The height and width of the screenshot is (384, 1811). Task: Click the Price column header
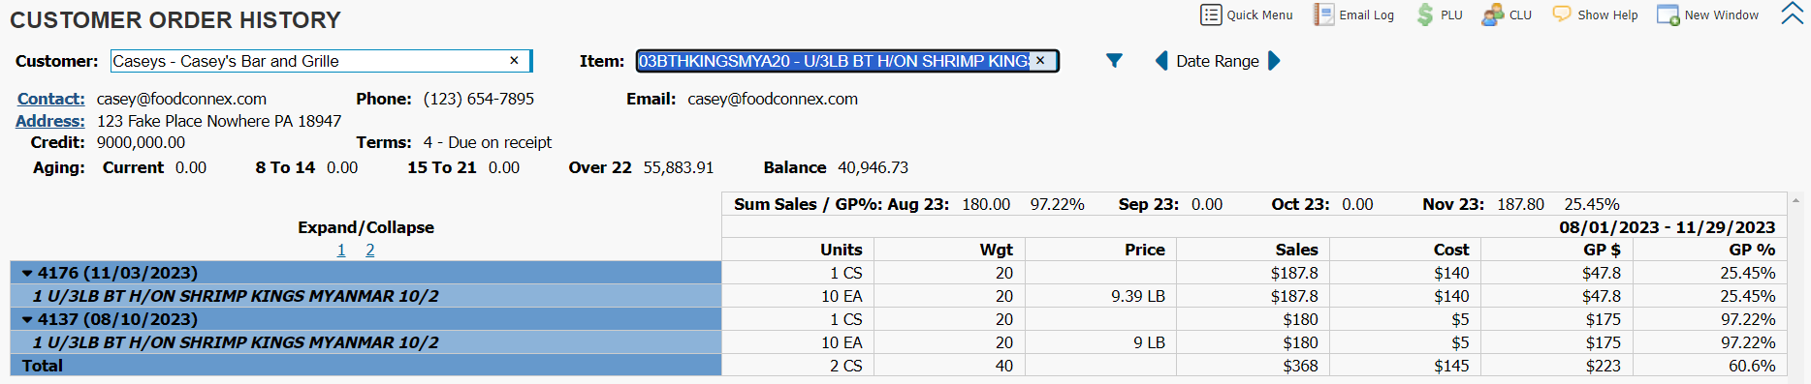pyautogui.click(x=1145, y=250)
